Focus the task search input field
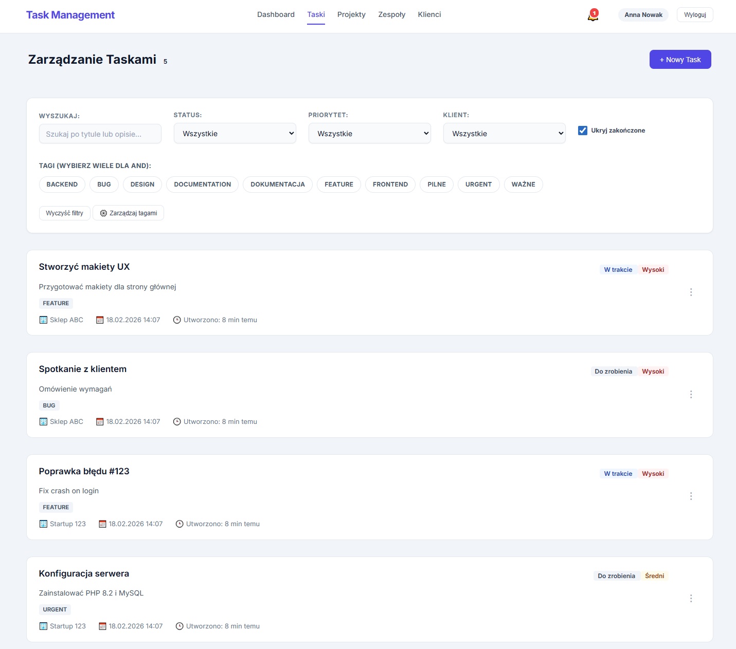The image size is (736, 649). point(100,134)
